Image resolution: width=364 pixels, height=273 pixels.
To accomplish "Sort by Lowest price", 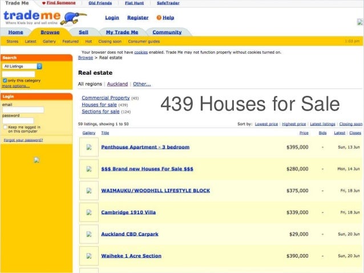I will pyautogui.click(x=266, y=124).
